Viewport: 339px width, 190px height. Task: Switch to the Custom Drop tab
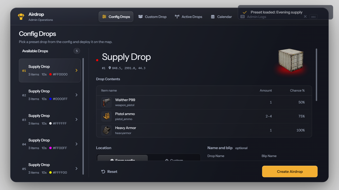(152, 17)
